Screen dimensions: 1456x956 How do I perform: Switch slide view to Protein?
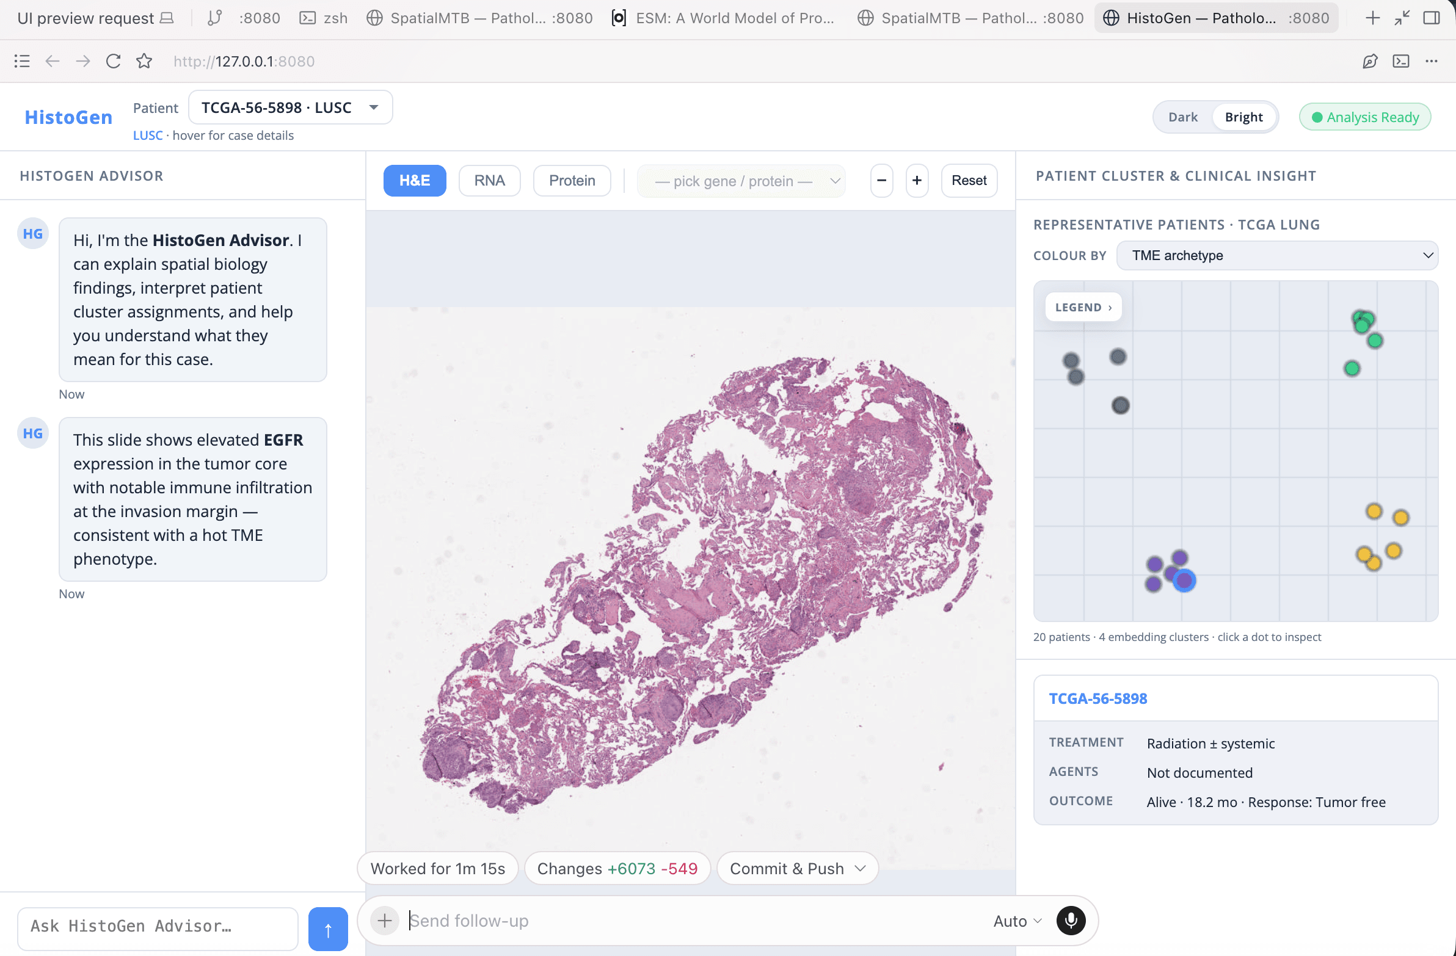[572, 181]
